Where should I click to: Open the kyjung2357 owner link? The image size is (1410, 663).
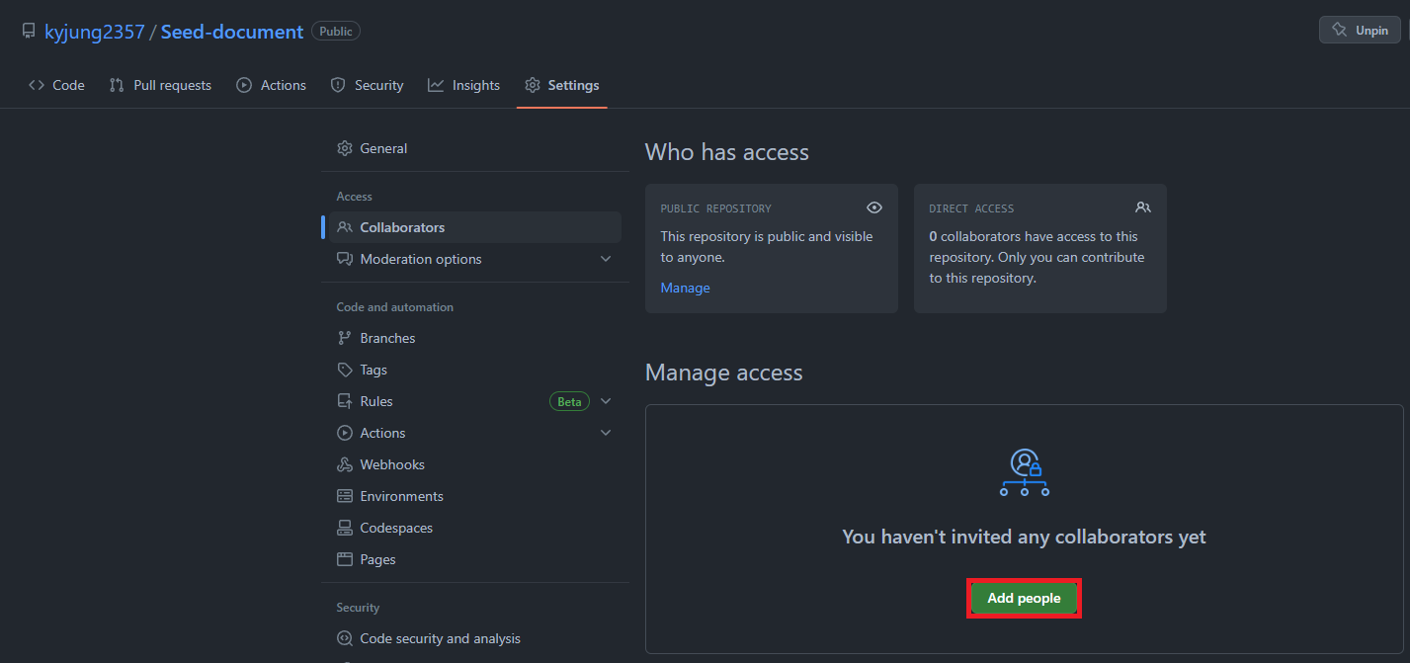(94, 32)
